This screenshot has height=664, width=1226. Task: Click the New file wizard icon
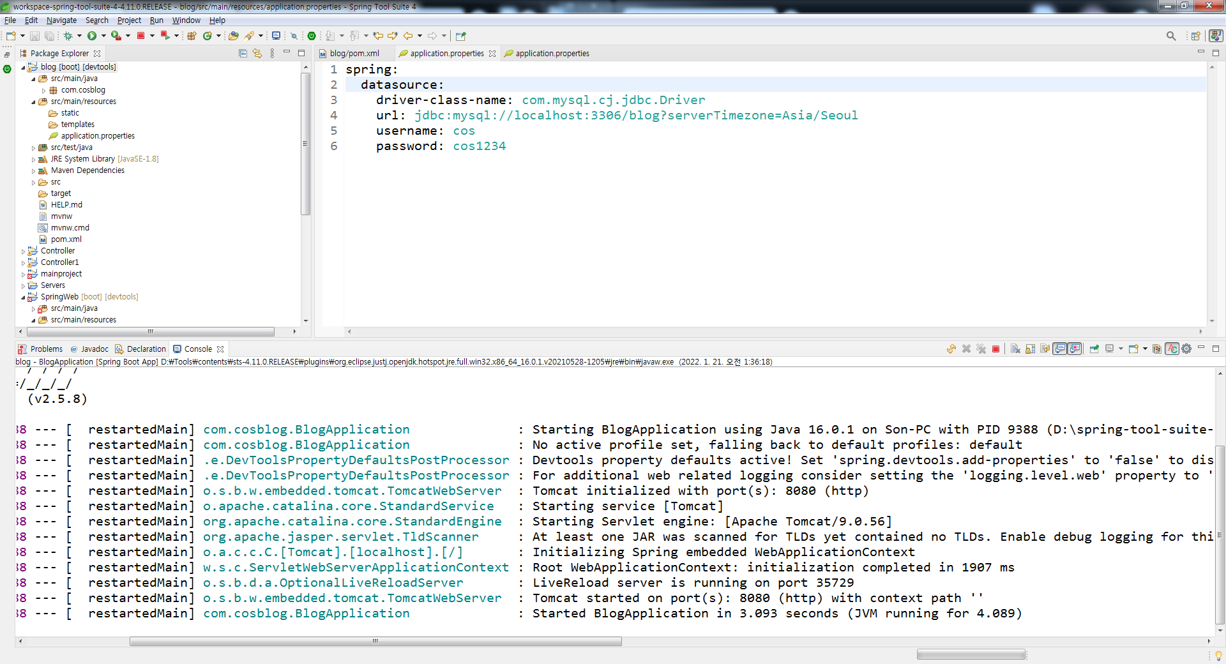point(11,36)
